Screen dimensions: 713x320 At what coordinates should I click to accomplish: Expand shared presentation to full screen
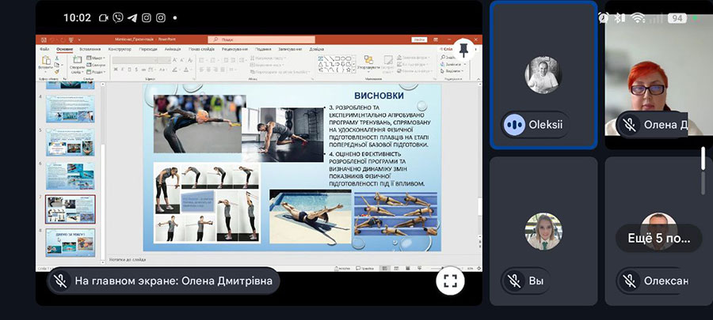[450, 280]
